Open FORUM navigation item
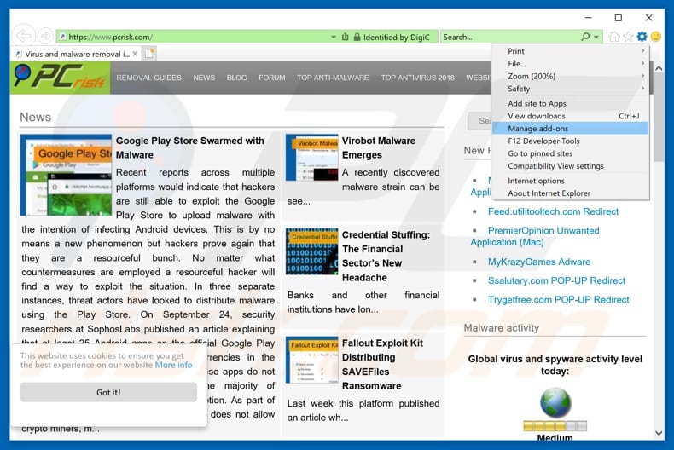 coord(271,78)
